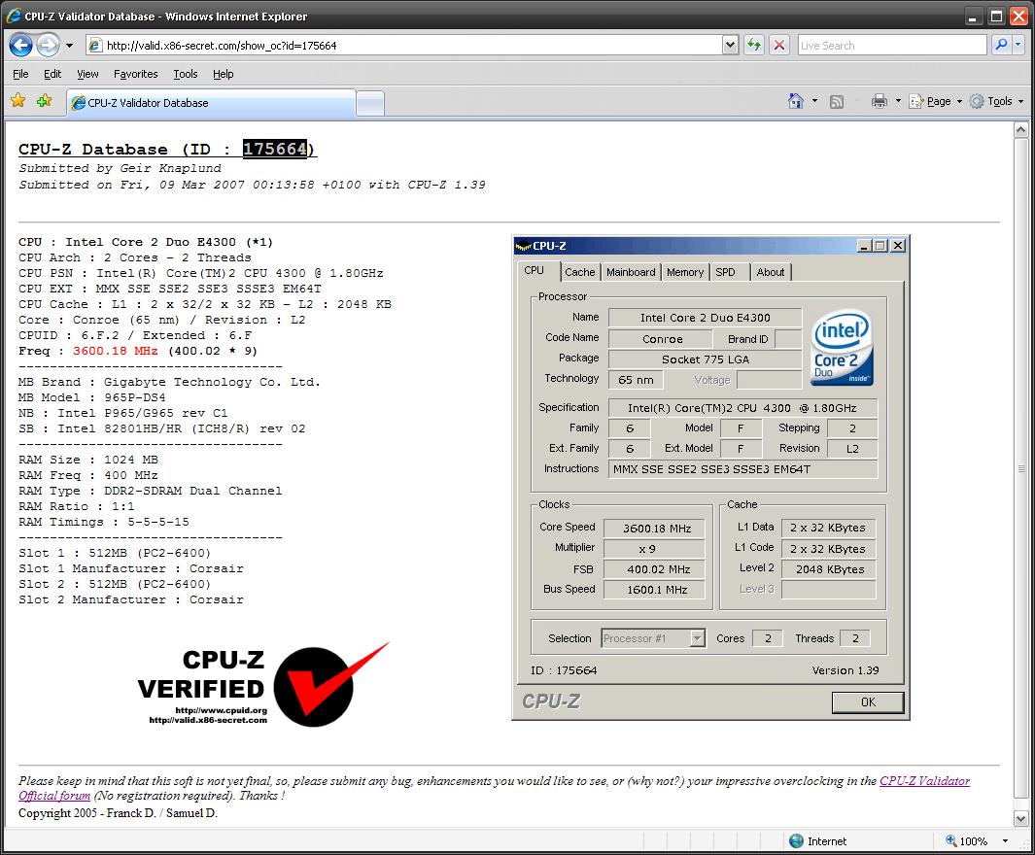This screenshot has width=1035, height=855.
Task: Click the FSB 400.02 MHz field
Action: pos(655,569)
